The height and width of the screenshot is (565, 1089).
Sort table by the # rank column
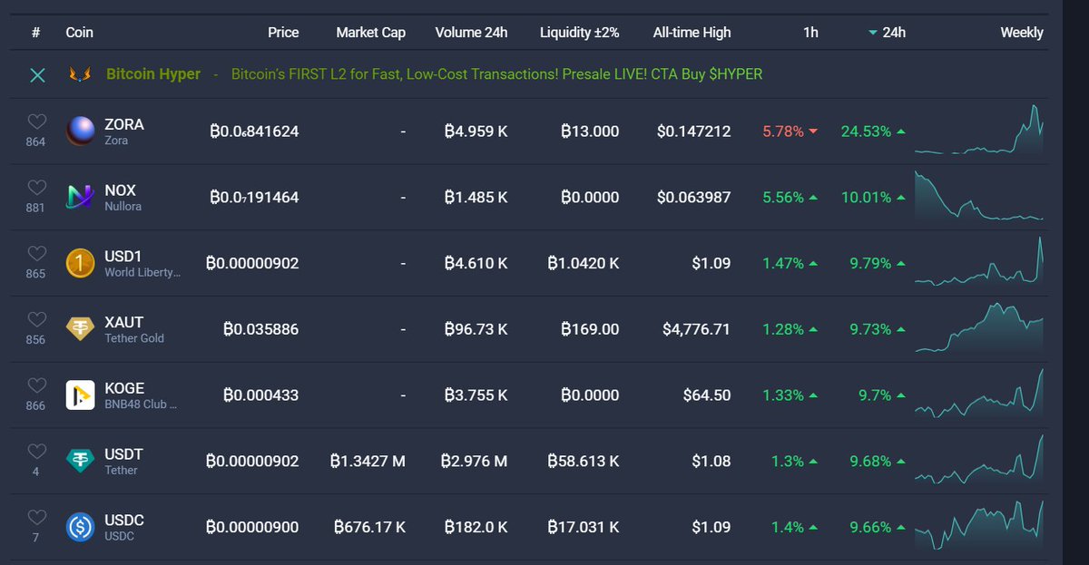[x=35, y=33]
